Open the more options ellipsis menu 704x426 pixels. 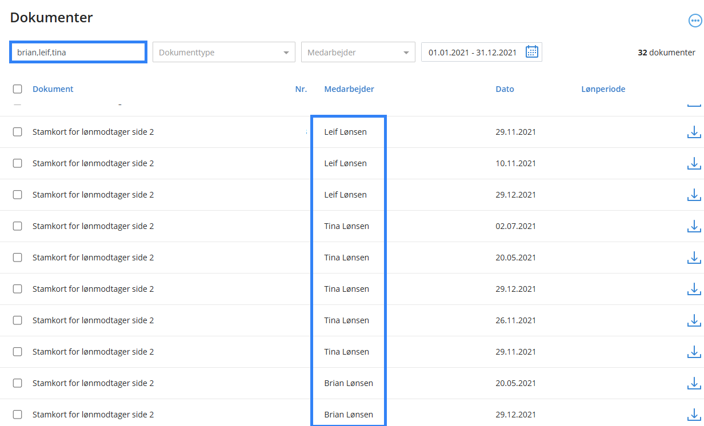point(694,21)
